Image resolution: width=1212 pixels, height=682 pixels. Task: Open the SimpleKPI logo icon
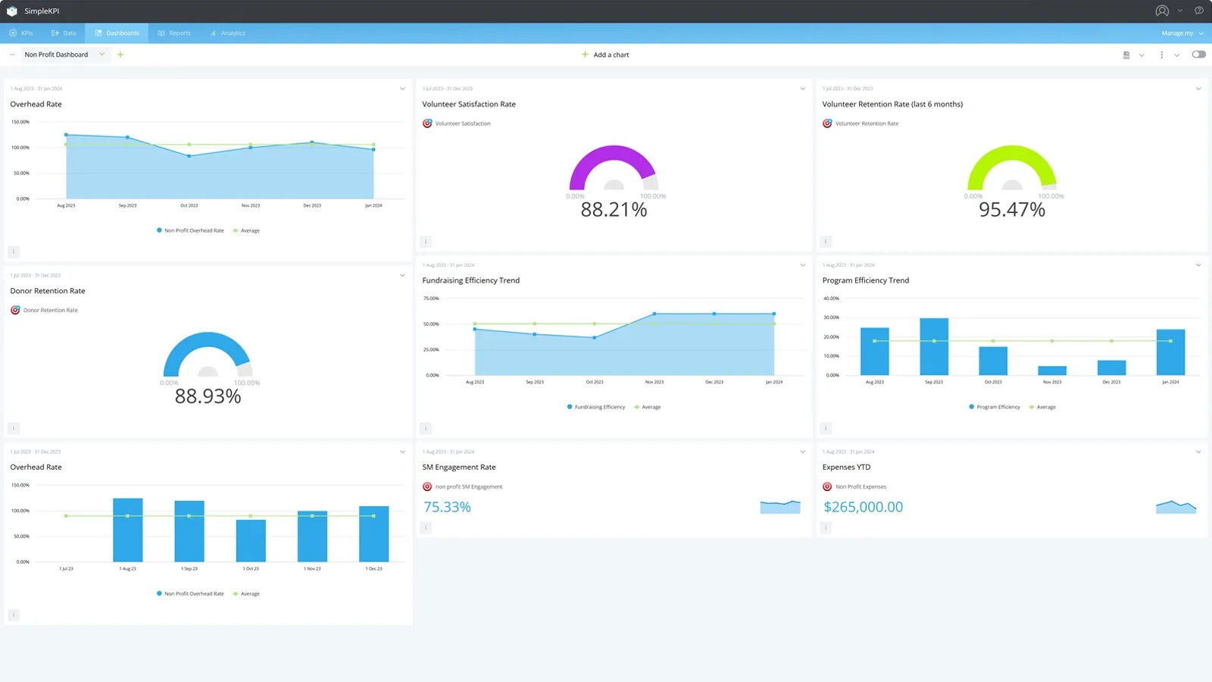tap(11, 11)
